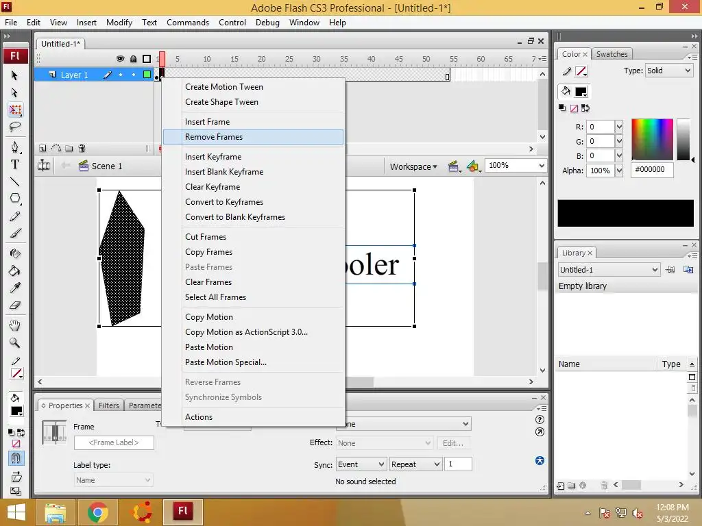Select the Paint Bucket tool
The height and width of the screenshot is (526, 702).
[x=15, y=271]
